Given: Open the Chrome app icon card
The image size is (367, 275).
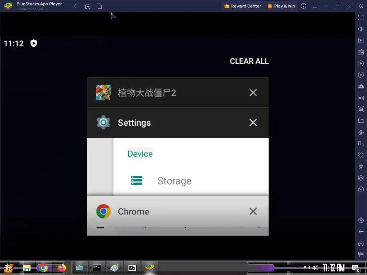Looking at the screenshot, I should click(104, 211).
